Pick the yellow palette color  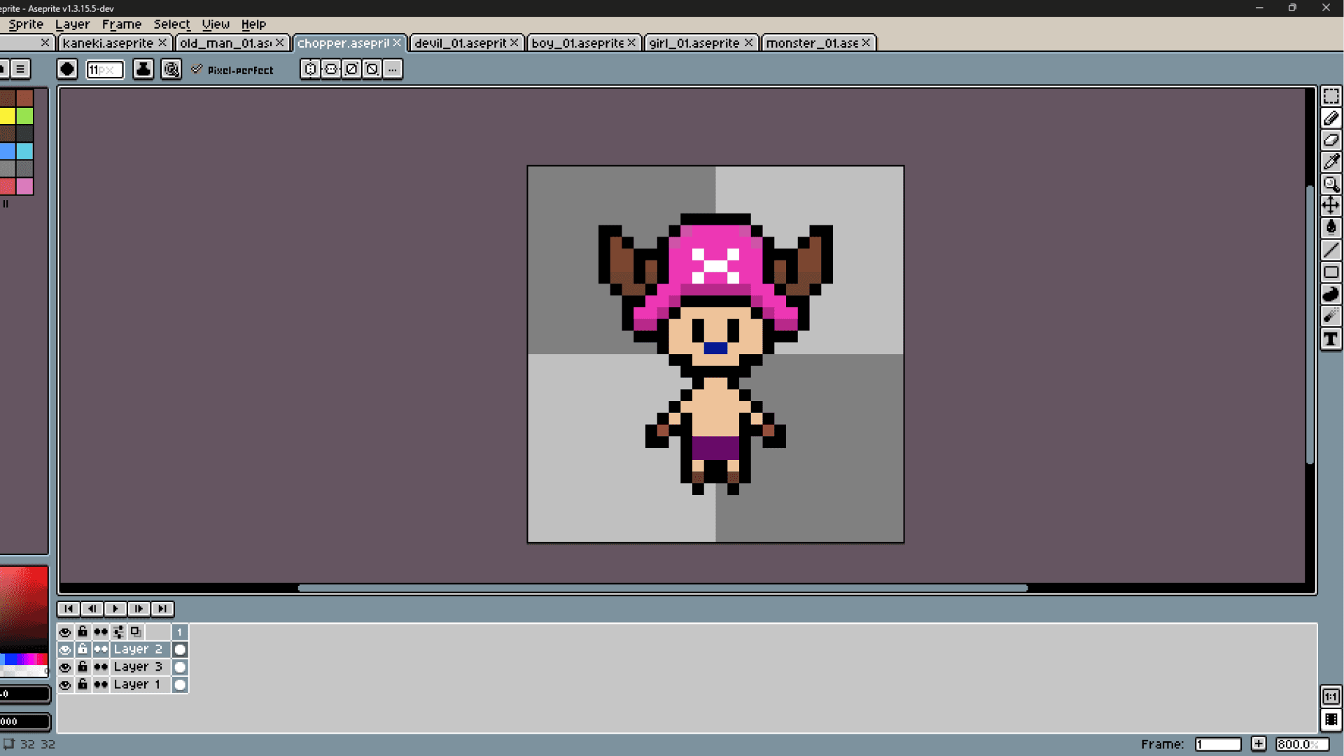point(7,115)
